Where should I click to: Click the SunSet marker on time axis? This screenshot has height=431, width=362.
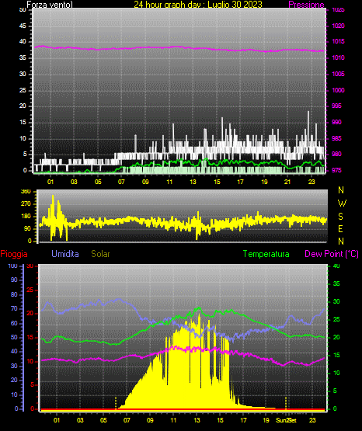[x=287, y=420]
